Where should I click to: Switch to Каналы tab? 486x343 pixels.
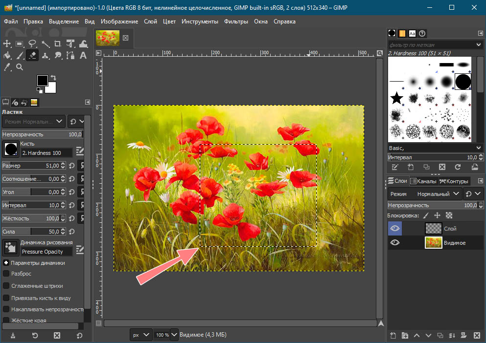(423, 181)
